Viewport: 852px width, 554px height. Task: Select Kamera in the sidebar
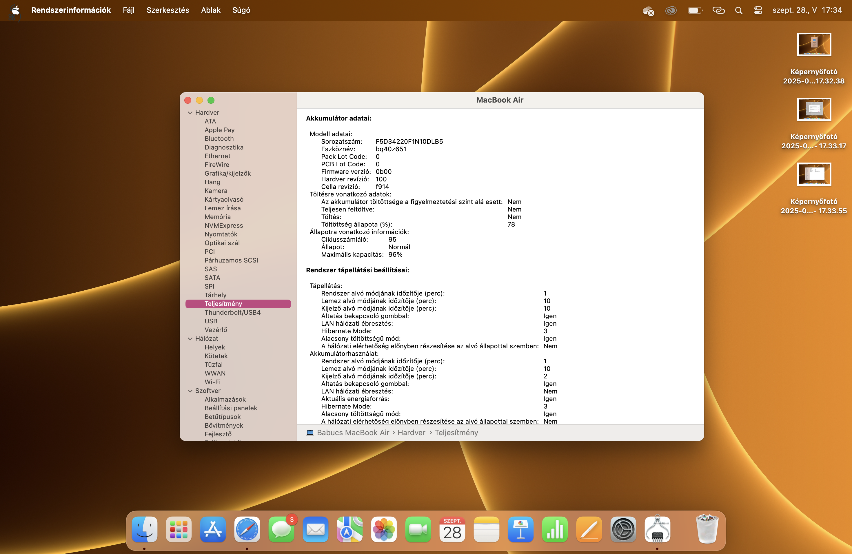[x=216, y=191]
